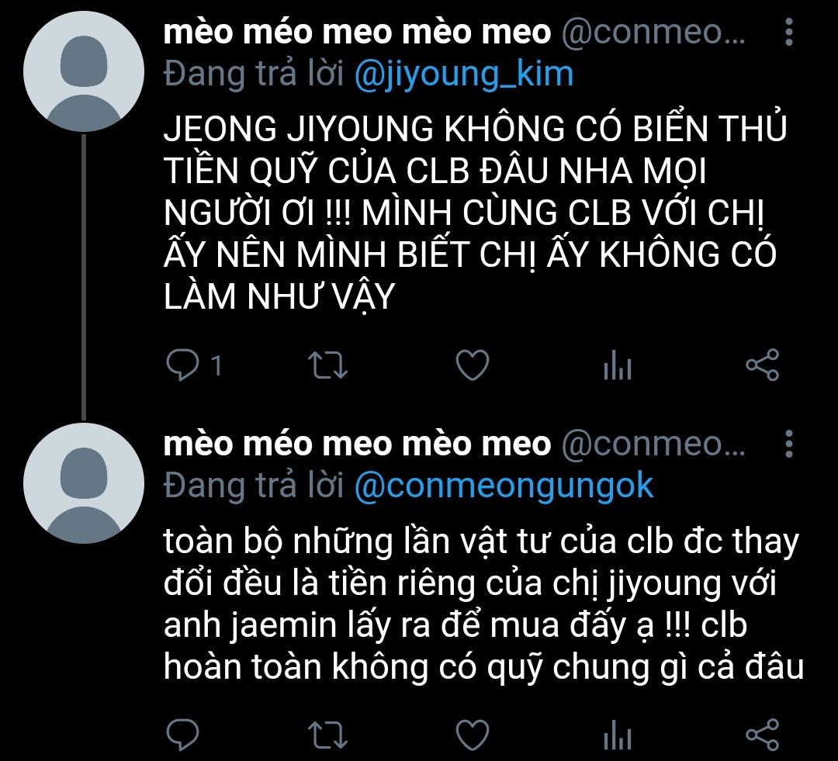Open the second tweet's text body

(x=483, y=604)
